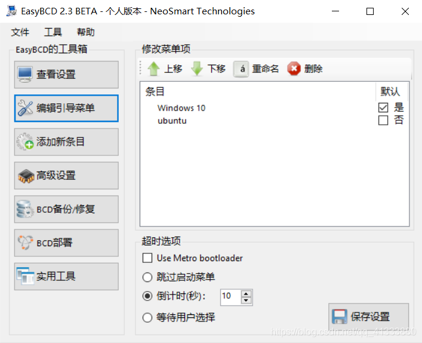422x343 pixels.
Task: Minimize the EasyBCD window
Action: (335, 11)
